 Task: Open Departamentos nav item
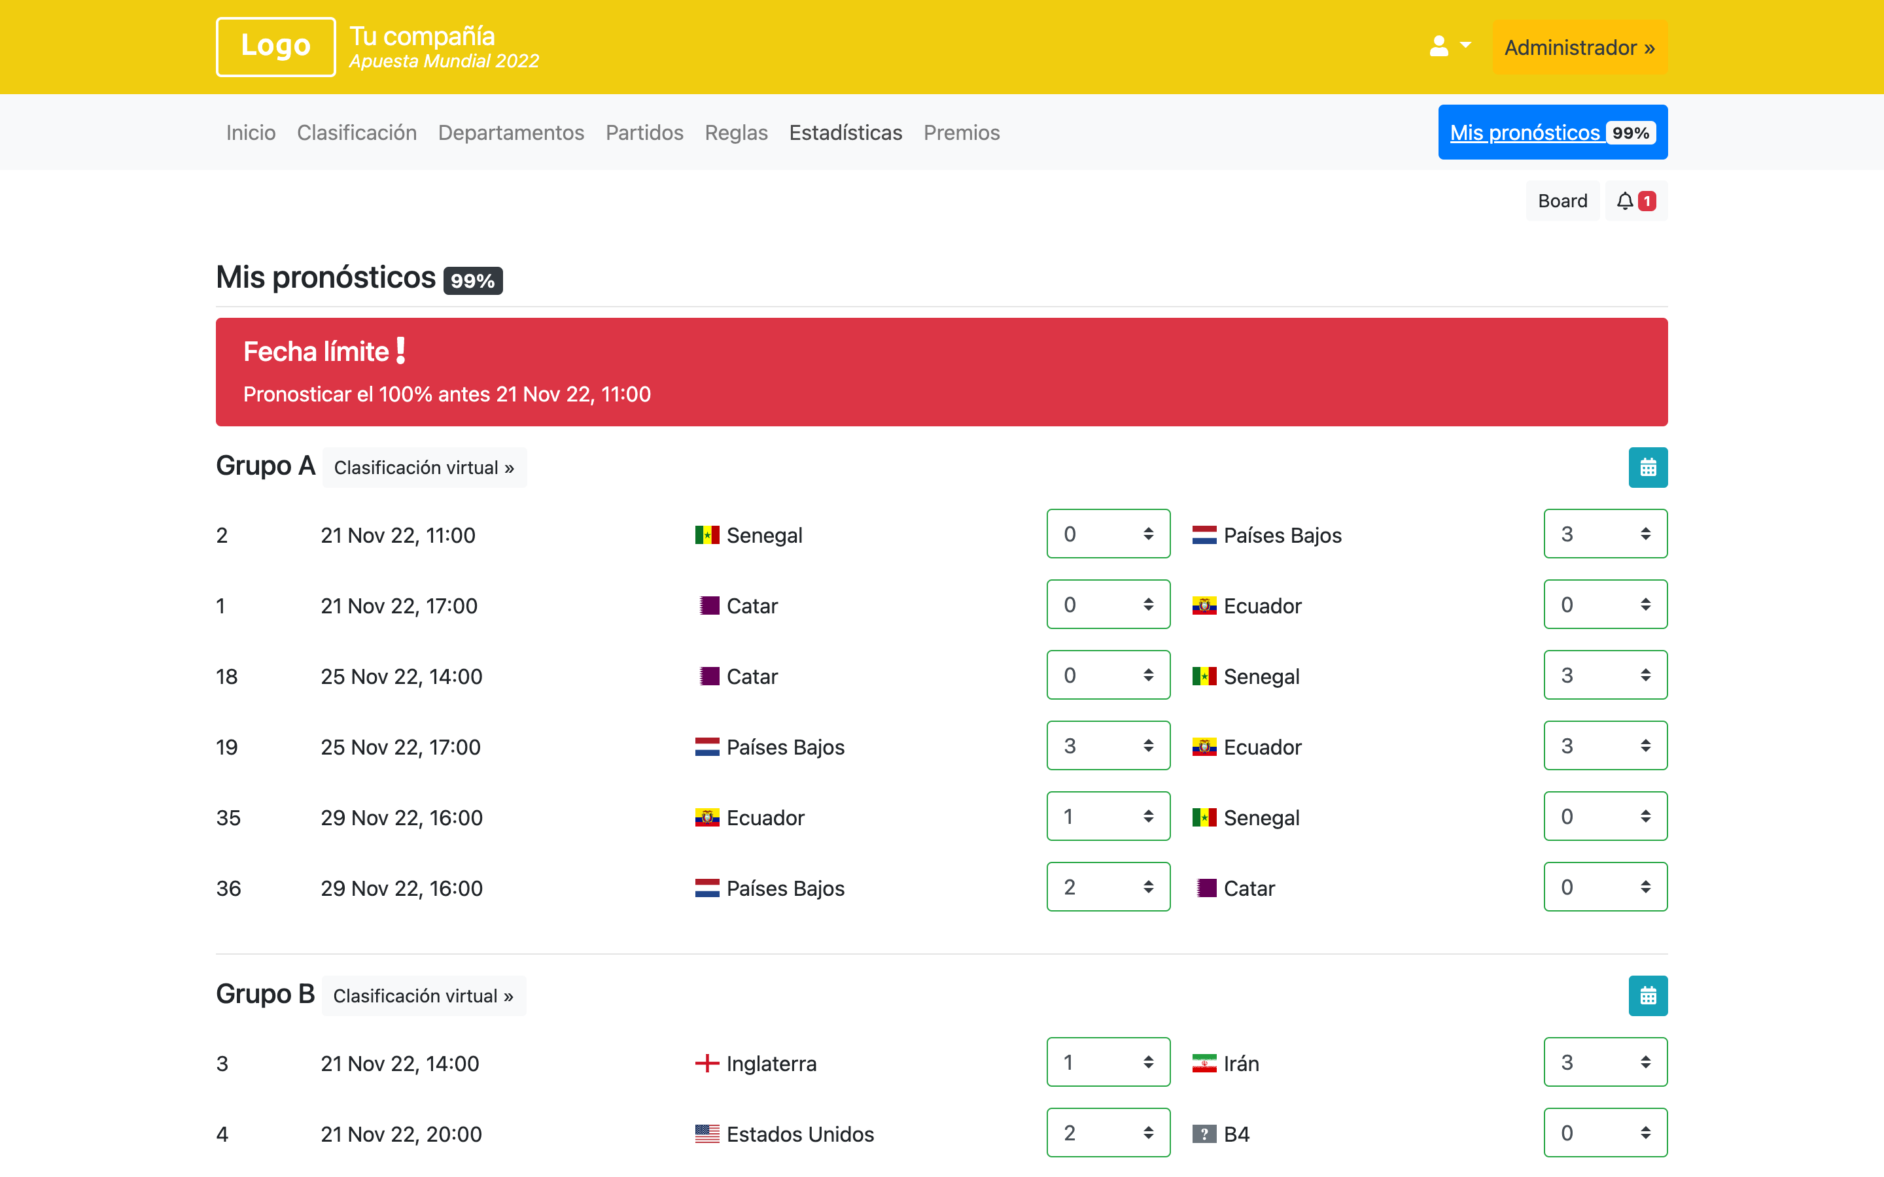[x=511, y=132]
